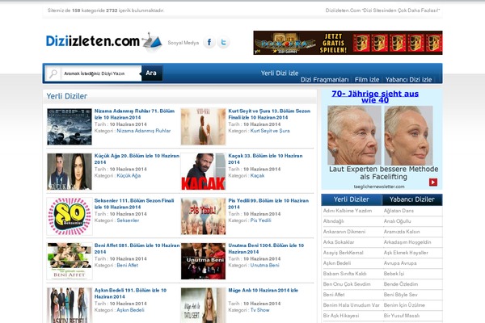Open the 70-Jährige sieht aus wie 40 ad headline
The image size is (485, 323).
(375, 97)
